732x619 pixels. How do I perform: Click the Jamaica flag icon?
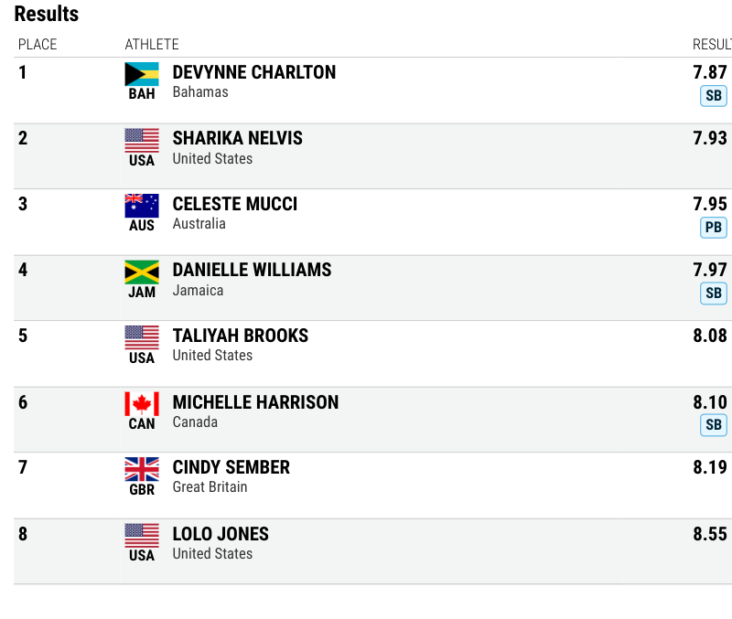(142, 272)
